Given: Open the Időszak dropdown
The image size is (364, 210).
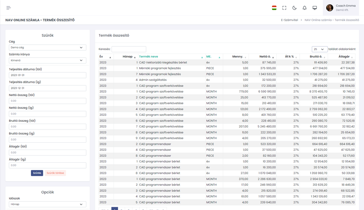Looking at the screenshot, I should click(x=47, y=205).
